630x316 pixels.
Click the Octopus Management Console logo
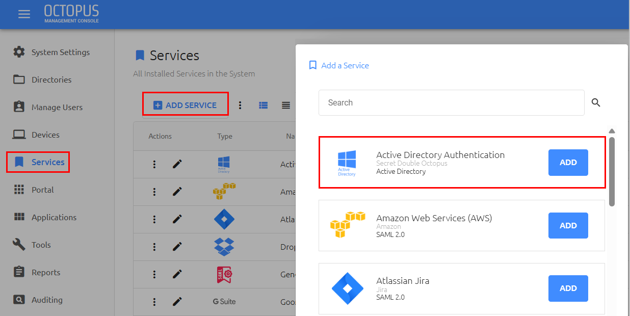click(71, 14)
